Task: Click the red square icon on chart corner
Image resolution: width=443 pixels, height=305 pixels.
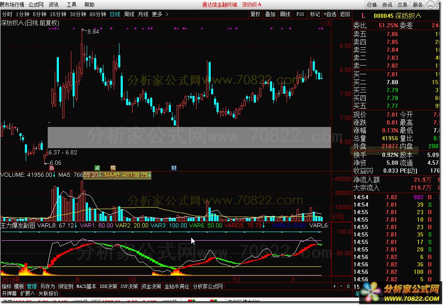Action: (328, 23)
